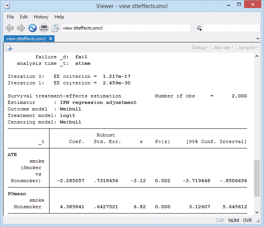Expand the Jump to dropdown

248,48
